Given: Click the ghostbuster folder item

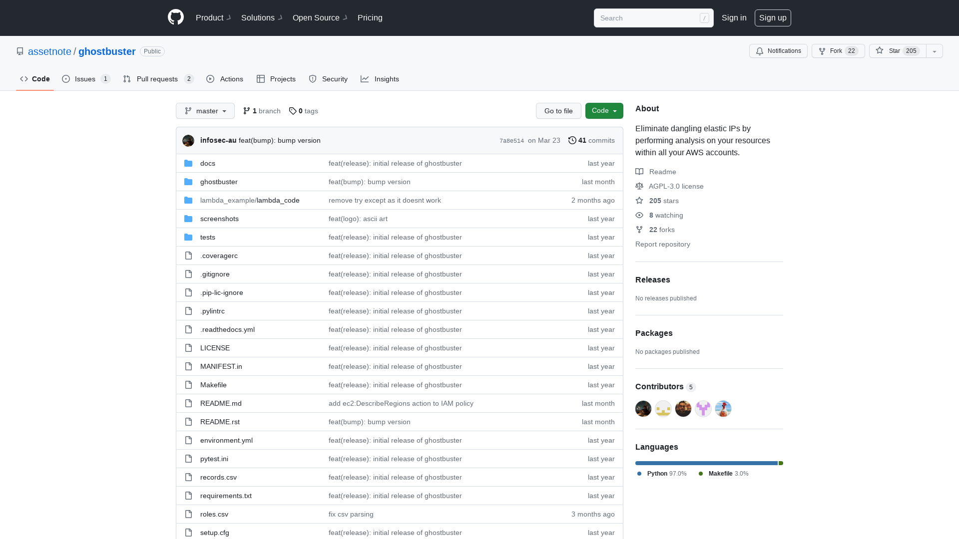Looking at the screenshot, I should point(219,181).
